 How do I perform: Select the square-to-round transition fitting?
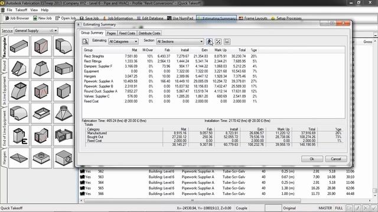tap(63, 113)
